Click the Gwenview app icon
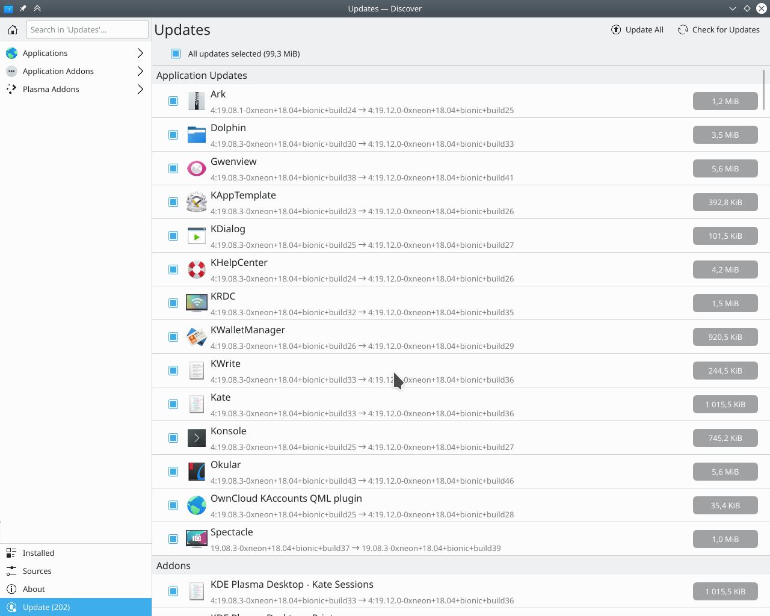770x616 pixels. tap(197, 168)
